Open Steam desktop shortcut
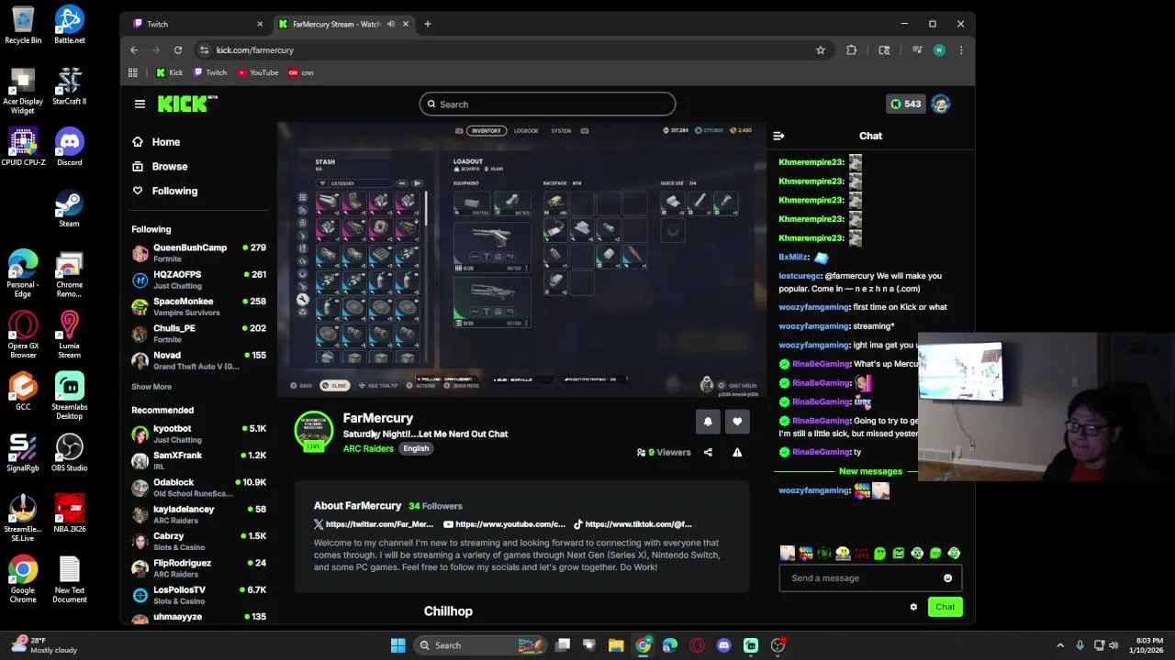This screenshot has height=660, width=1175. coord(69,207)
